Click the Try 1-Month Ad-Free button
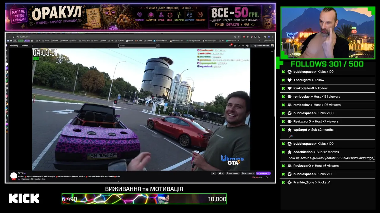 point(260,46)
